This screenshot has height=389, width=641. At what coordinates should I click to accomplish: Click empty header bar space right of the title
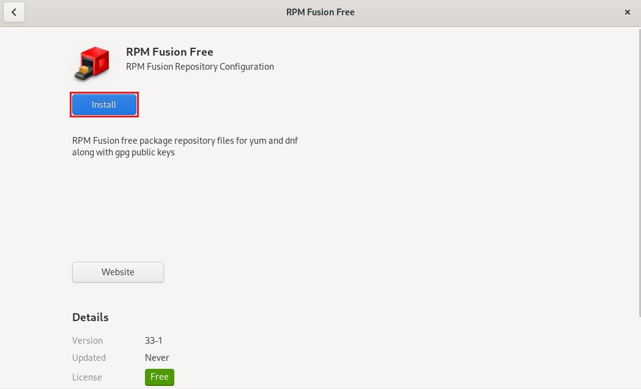[489, 12]
